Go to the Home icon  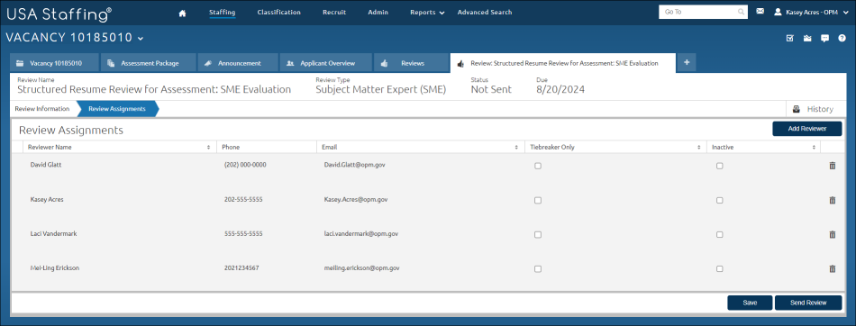point(182,13)
